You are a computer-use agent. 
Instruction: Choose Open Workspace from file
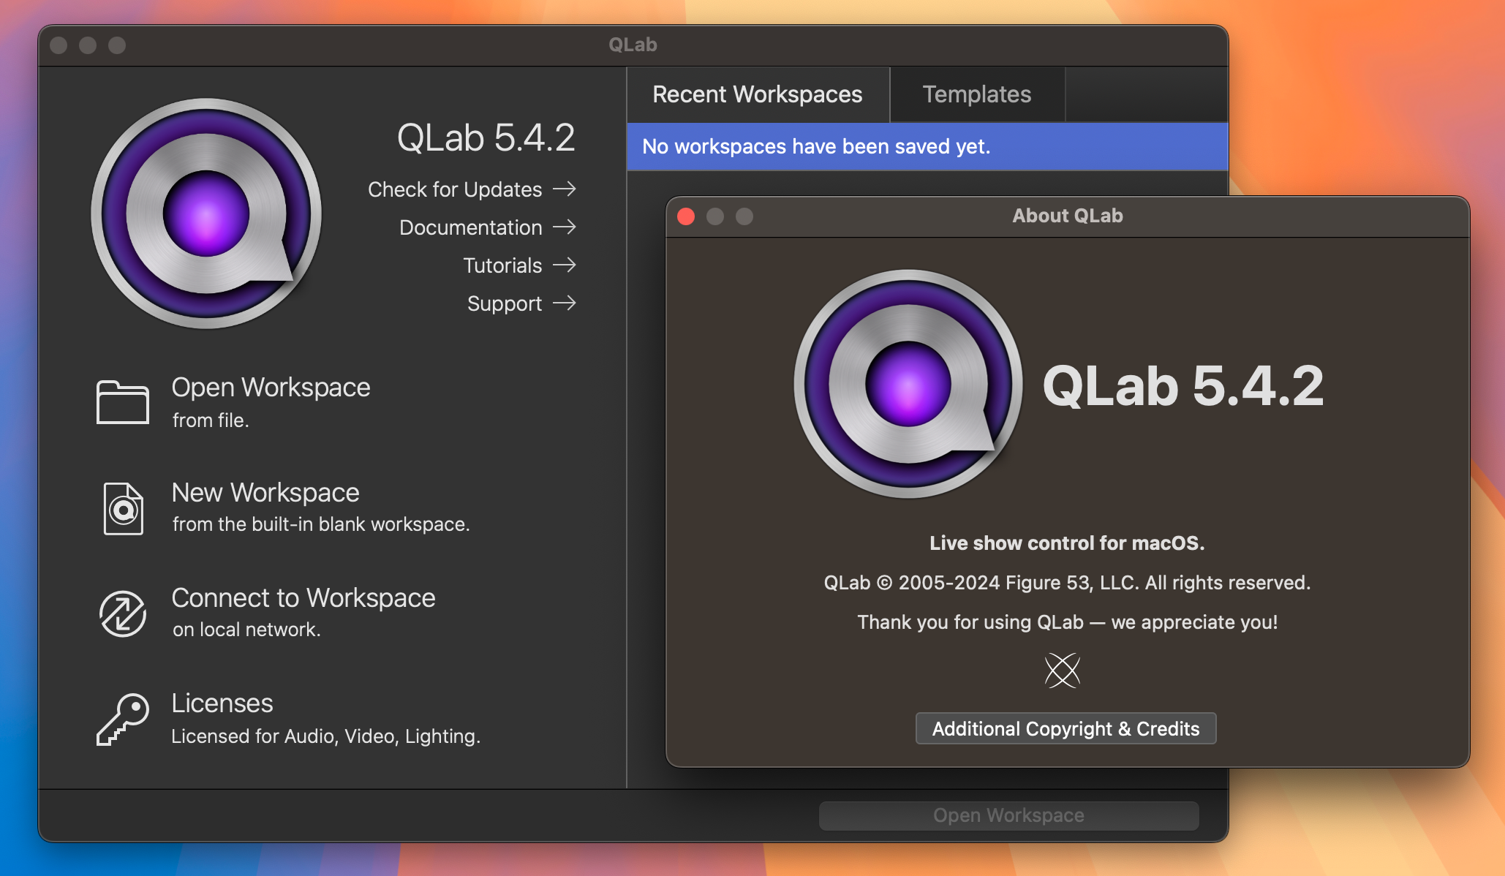[x=271, y=402]
